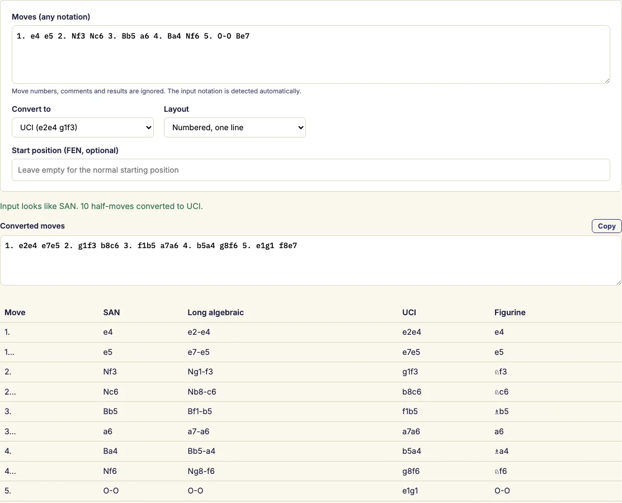Click the figurine knight f3 cell
The image size is (622, 503).
tap(501, 372)
